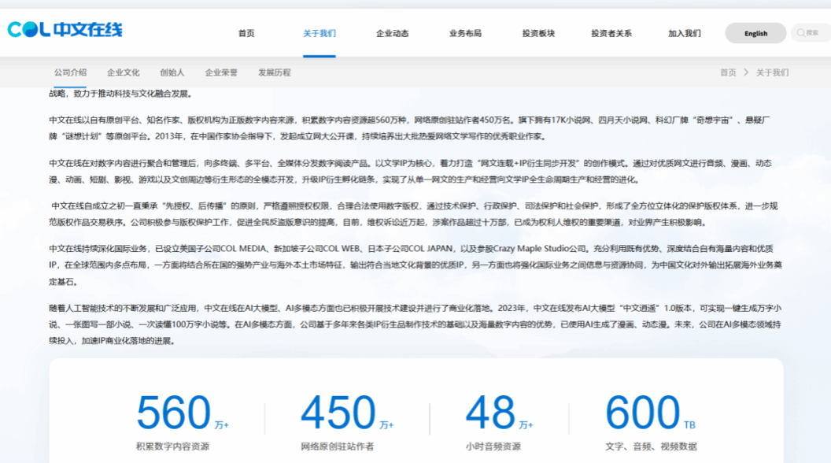The image size is (831, 463).
Task: Switch language with the English button
Action: (755, 33)
